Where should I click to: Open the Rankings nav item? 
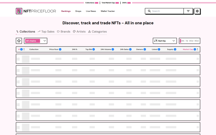(66, 11)
